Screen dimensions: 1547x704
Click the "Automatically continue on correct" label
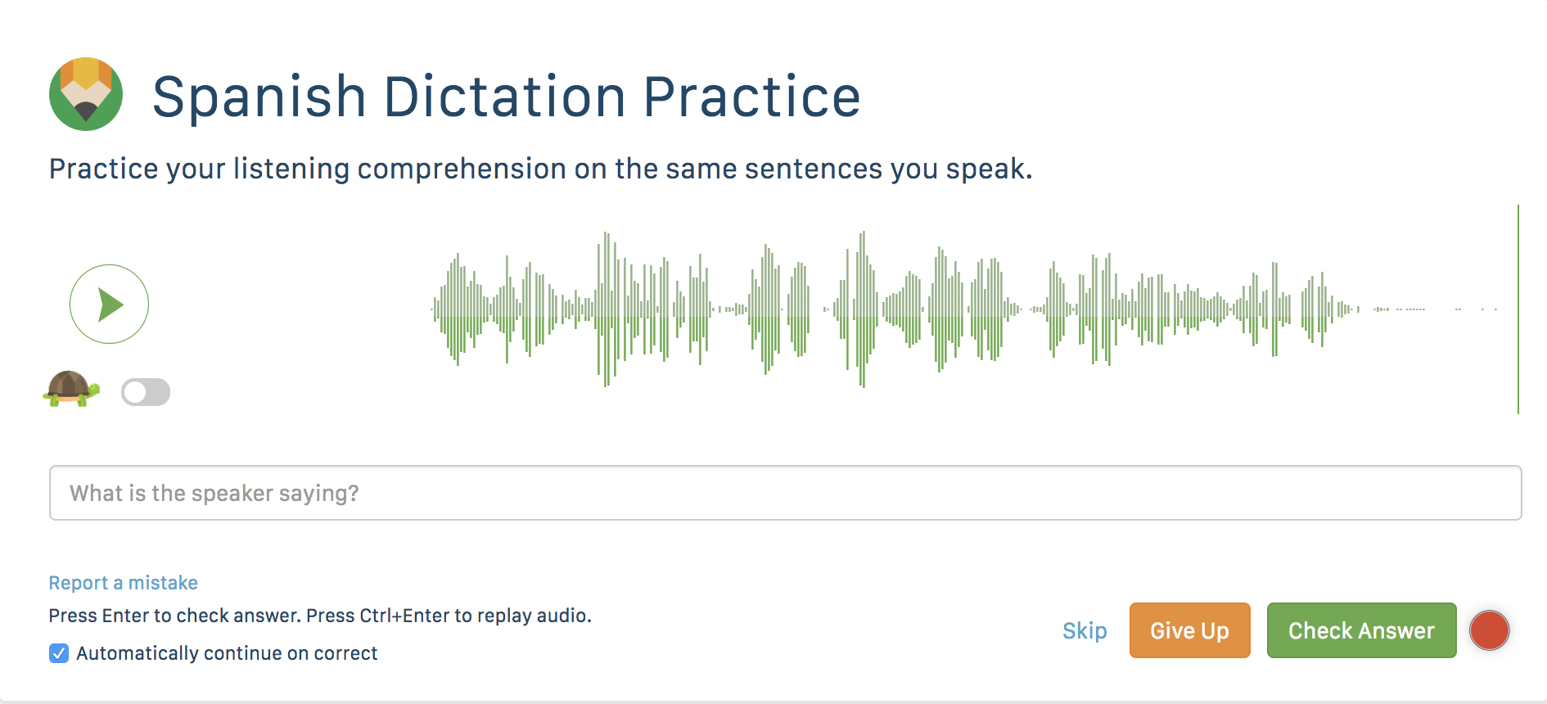[227, 653]
